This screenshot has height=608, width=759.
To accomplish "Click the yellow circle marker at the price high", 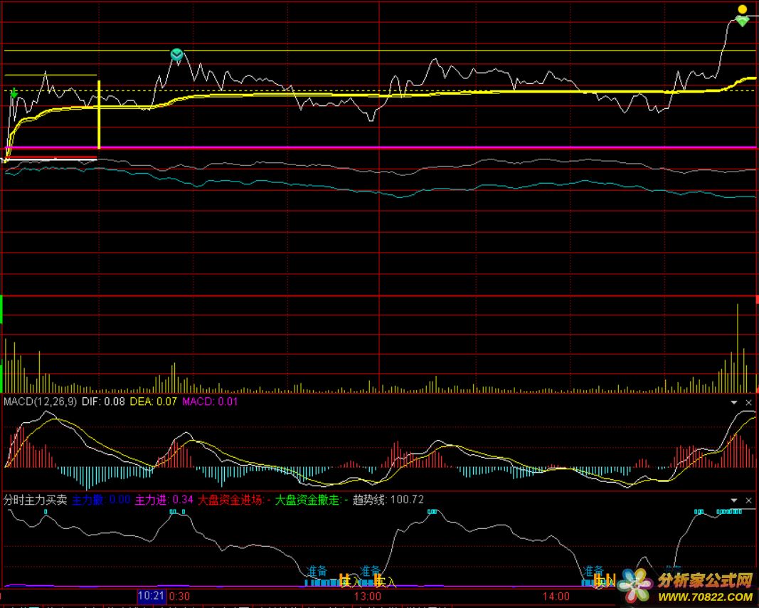I will 742,9.
